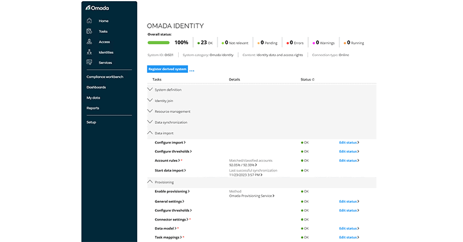Image resolution: width=463 pixels, height=242 pixels.
Task: Open the General settings task
Action: [x=170, y=201]
